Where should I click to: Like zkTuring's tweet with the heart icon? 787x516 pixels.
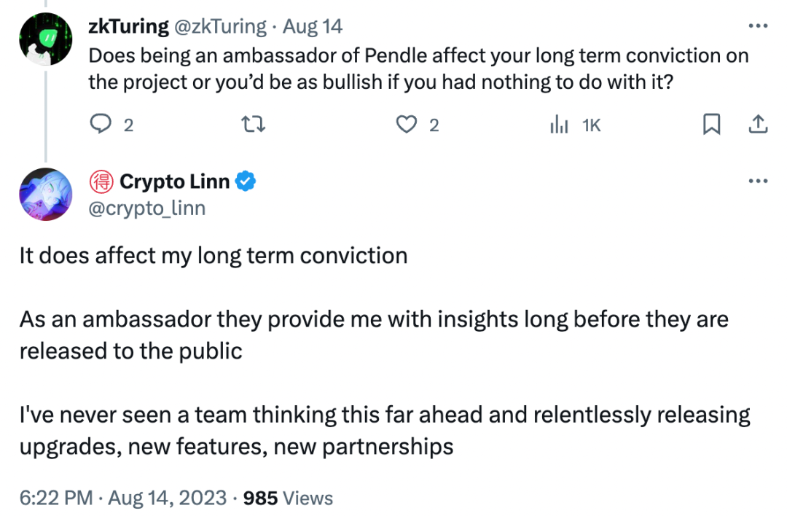pos(405,125)
